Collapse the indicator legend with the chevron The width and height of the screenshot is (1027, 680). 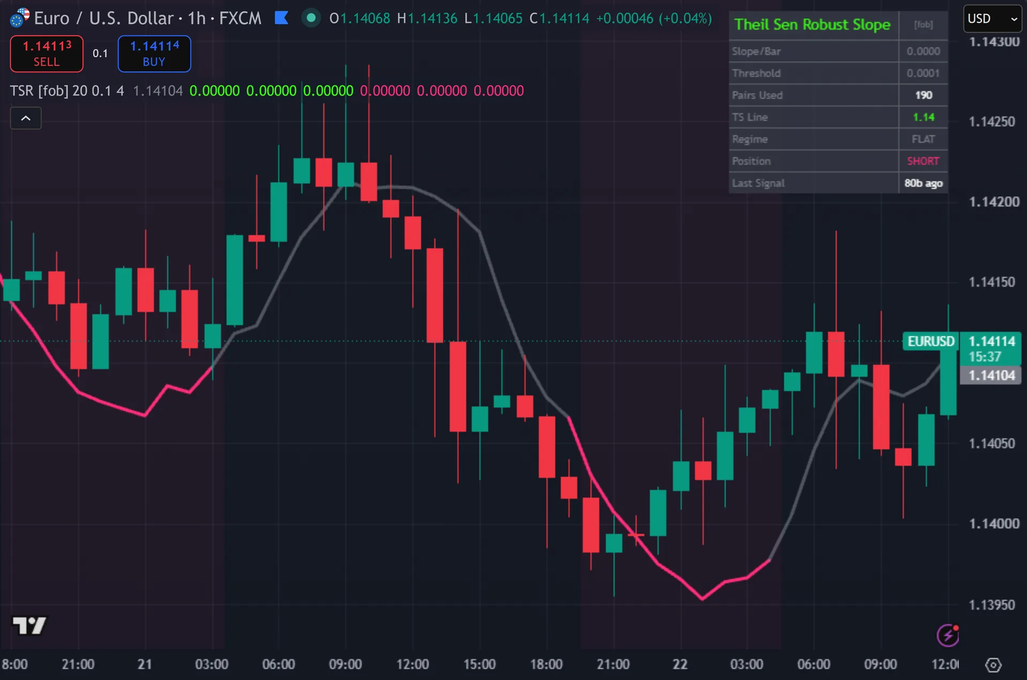[x=26, y=118]
